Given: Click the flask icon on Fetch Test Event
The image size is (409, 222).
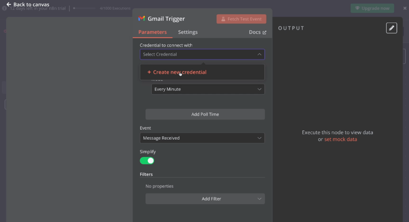Looking at the screenshot, I should click(223, 19).
